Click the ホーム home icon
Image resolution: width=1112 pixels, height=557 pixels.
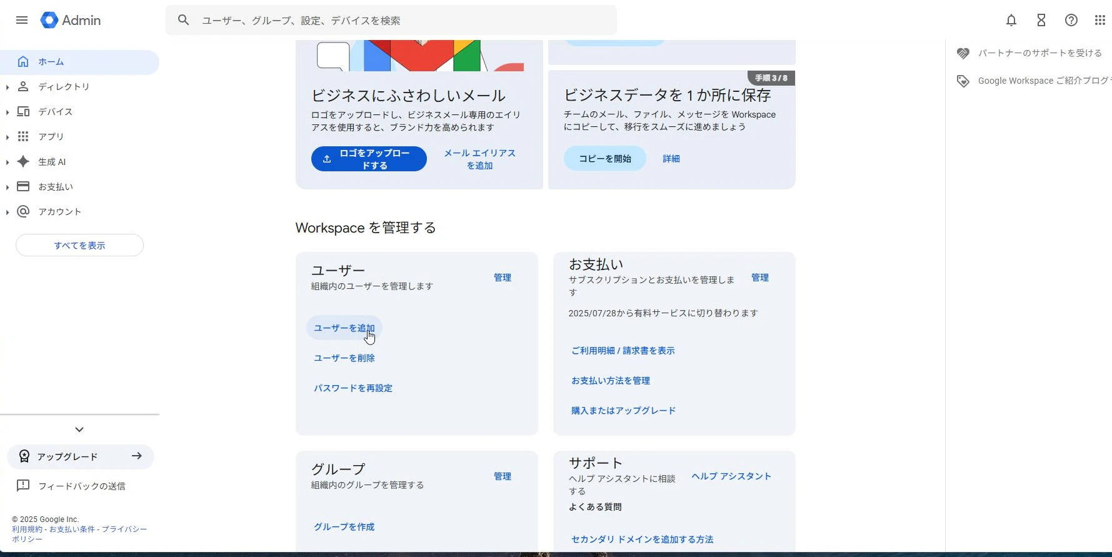coord(23,61)
